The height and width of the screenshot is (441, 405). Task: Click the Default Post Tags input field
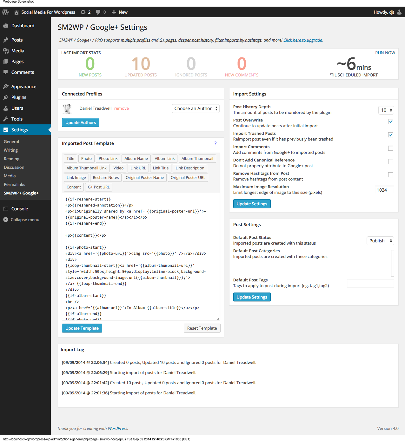point(370,283)
